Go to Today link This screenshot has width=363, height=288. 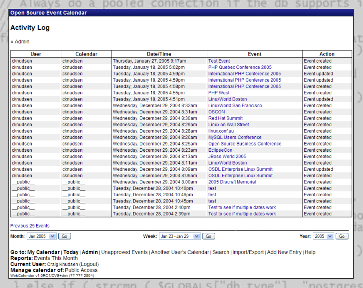click(x=71, y=252)
